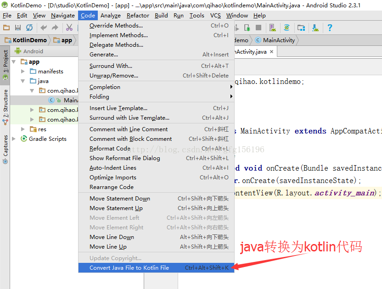Click the Cut scissors icon
The height and width of the screenshot is (289, 382).
tap(69, 28)
